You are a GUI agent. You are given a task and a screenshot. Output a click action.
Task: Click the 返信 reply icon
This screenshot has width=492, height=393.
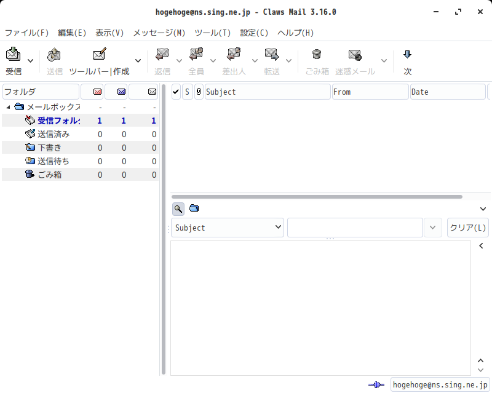pos(162,54)
